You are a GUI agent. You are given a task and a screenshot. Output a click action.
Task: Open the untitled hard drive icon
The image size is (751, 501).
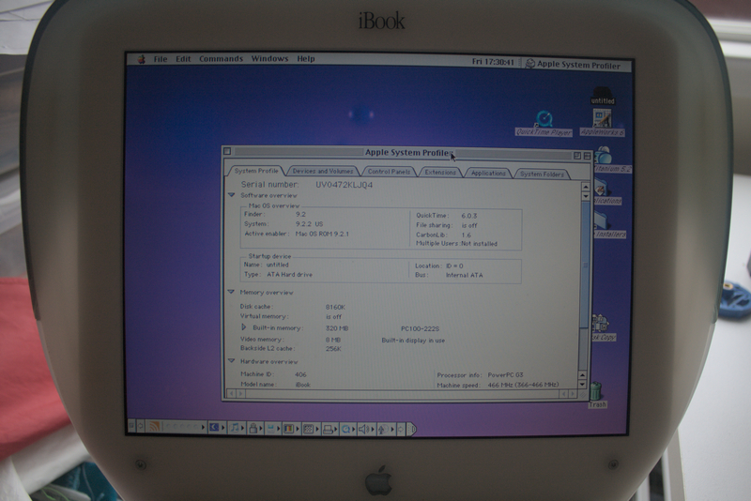[602, 94]
